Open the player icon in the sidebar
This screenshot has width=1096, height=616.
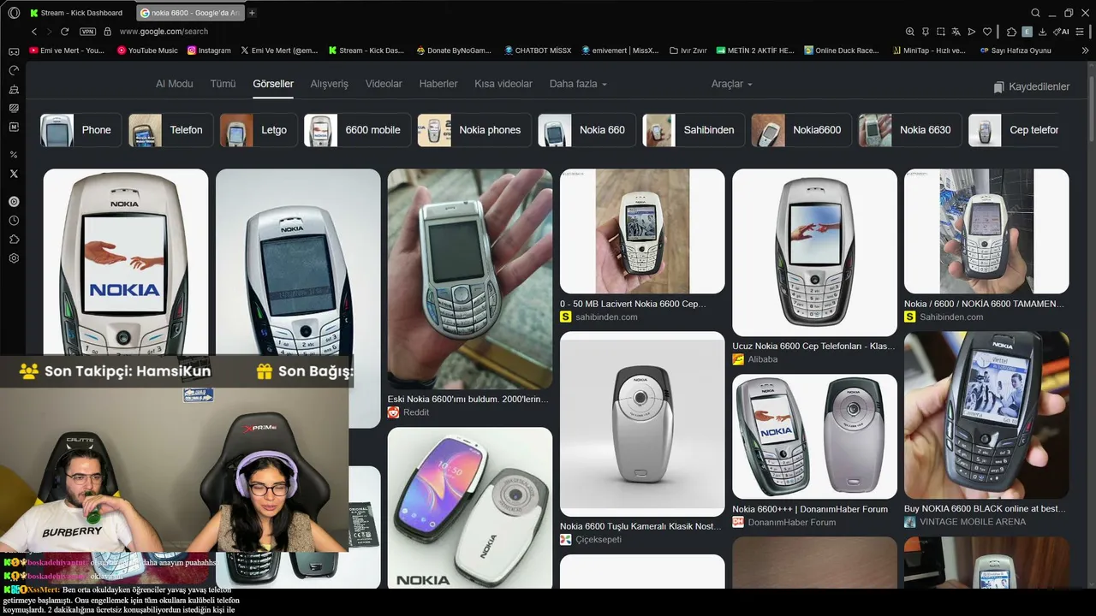click(x=14, y=202)
